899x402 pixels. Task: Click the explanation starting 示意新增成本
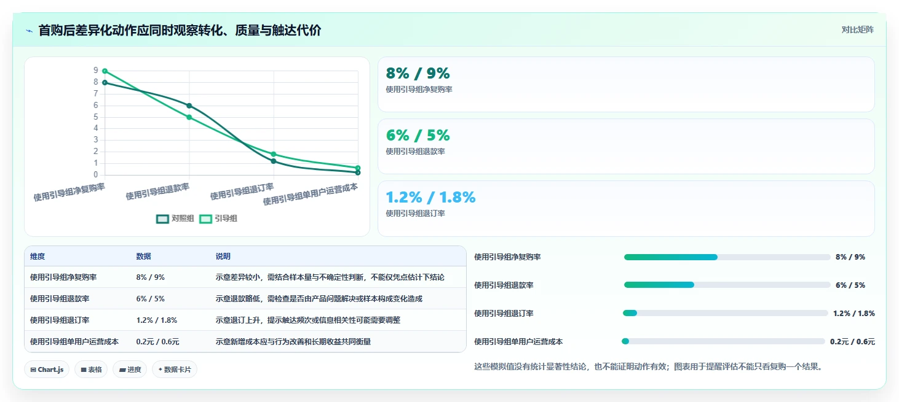[293, 342]
